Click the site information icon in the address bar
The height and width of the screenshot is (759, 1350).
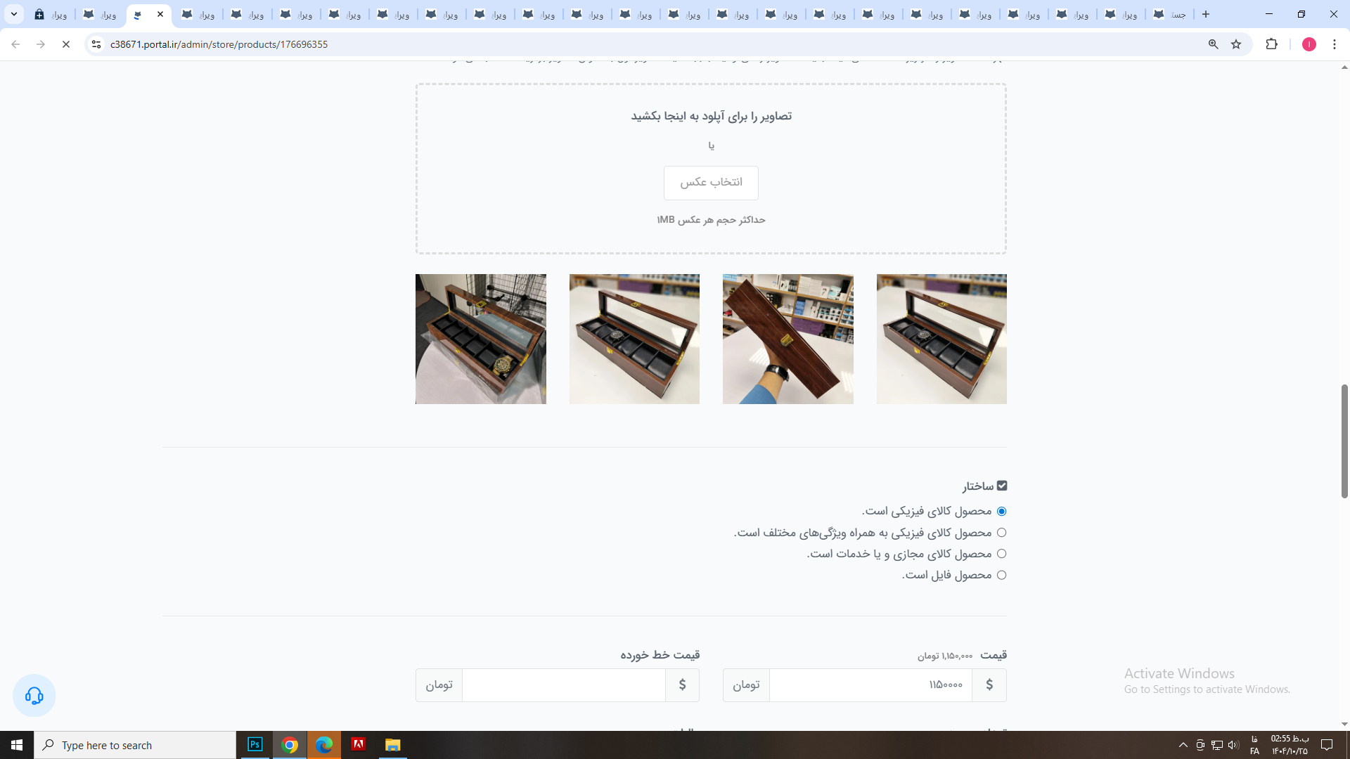pyautogui.click(x=96, y=44)
